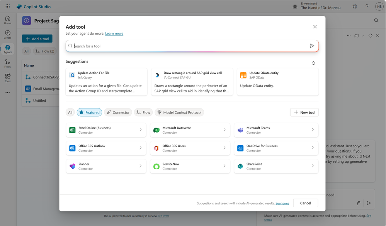This screenshot has width=386, height=226.
Task: Select Flow (2) filter in background page
Action: tap(45, 51)
